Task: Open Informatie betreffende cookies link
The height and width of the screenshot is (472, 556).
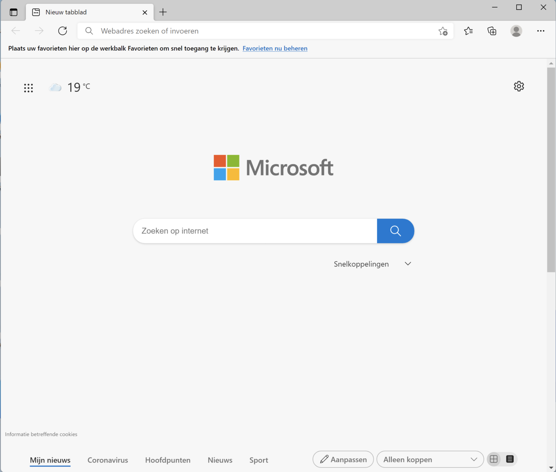Action: [x=41, y=434]
